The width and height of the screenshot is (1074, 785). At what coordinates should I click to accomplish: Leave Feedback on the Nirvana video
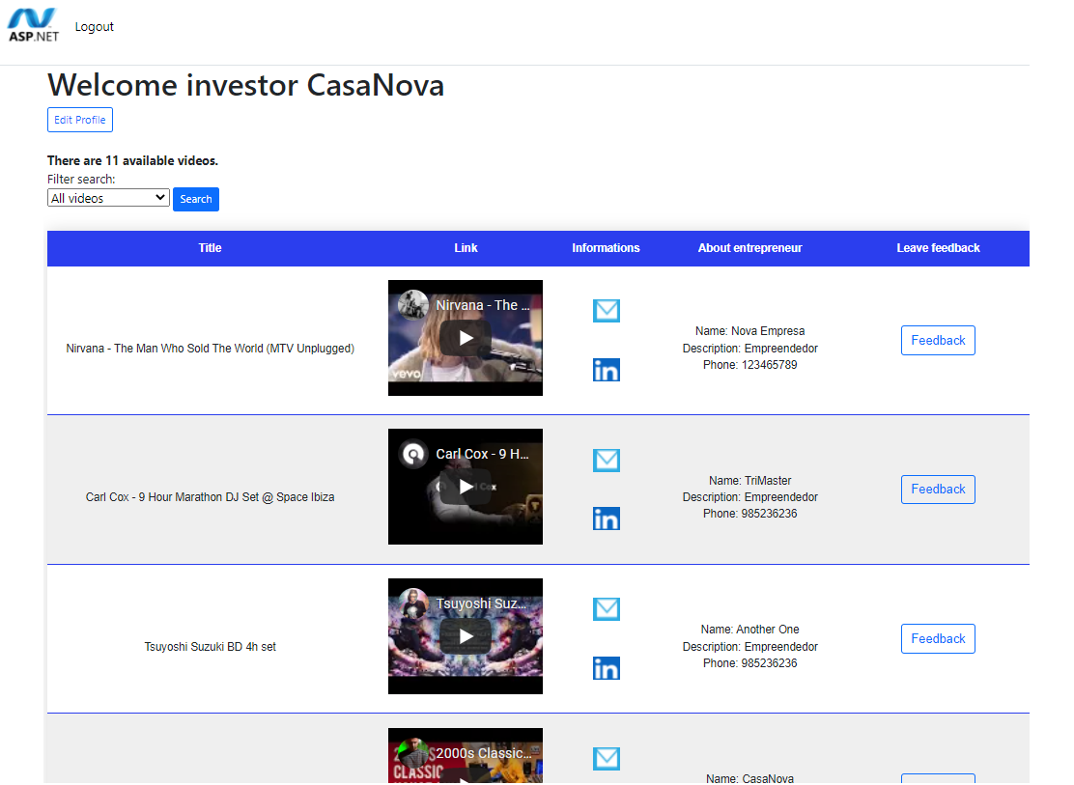tap(937, 340)
